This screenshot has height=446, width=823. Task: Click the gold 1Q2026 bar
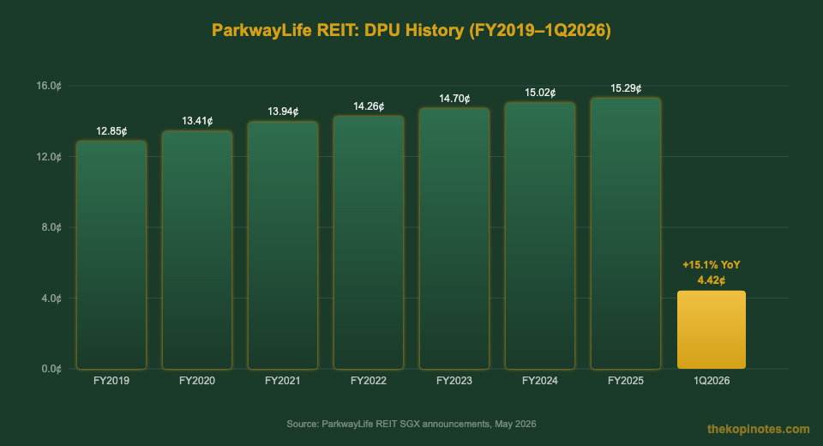[x=712, y=329]
